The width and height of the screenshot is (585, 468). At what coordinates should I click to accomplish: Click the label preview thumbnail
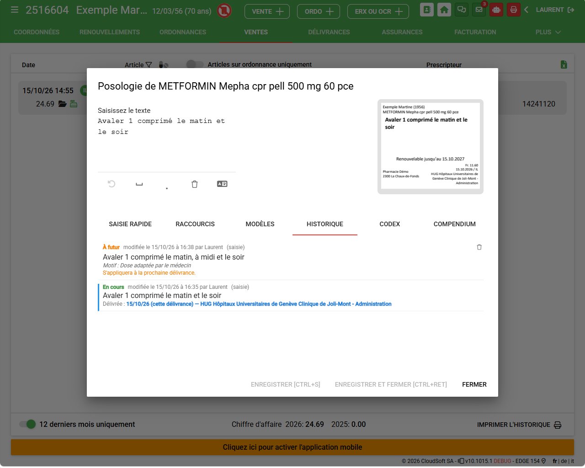pos(431,146)
